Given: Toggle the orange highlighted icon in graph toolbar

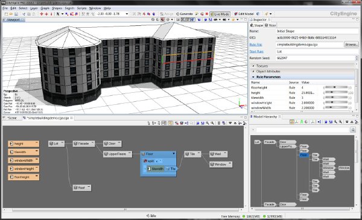Looking at the screenshot, I should (x=170, y=124).
